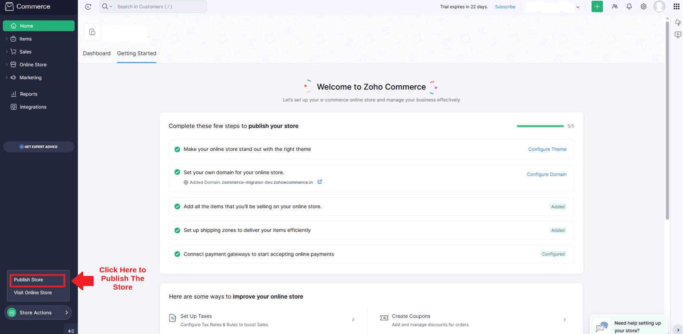Expand the Items menu in sidebar
This screenshot has width=683, height=334.
click(26, 39)
